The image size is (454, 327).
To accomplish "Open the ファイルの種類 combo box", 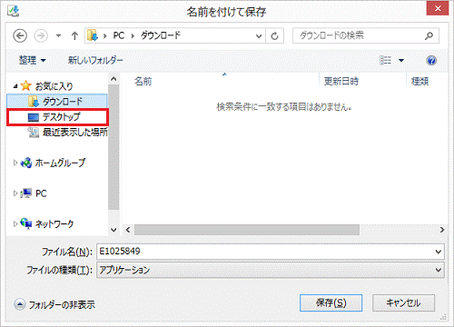I will coord(271,270).
